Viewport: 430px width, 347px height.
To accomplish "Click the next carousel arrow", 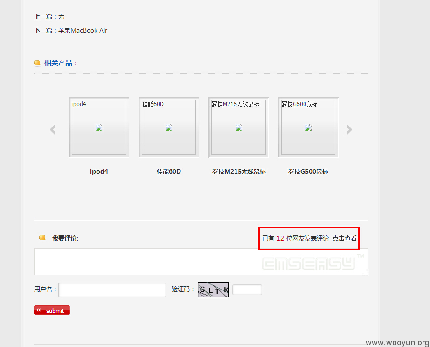I will 349,129.
